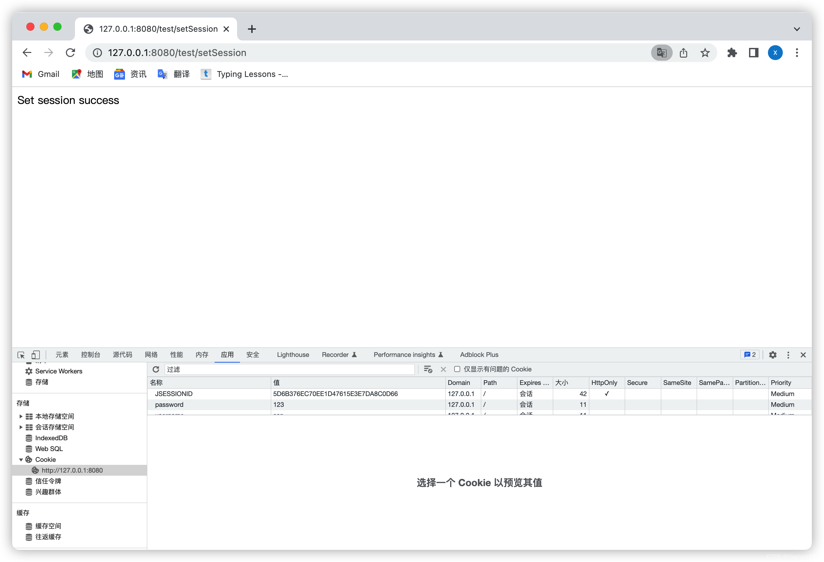Switch to the 元素 tab
The image size is (824, 562).
click(62, 355)
